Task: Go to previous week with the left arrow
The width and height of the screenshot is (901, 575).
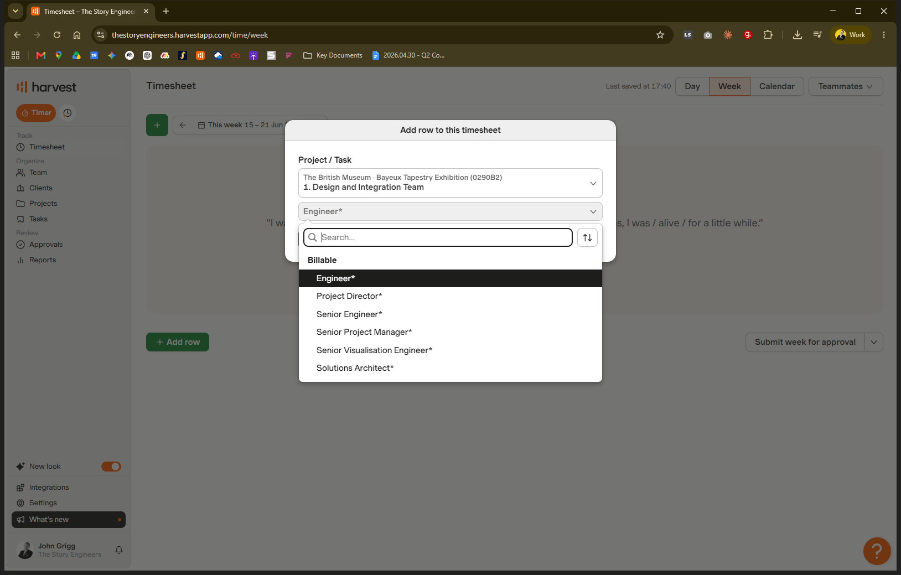Action: point(183,125)
